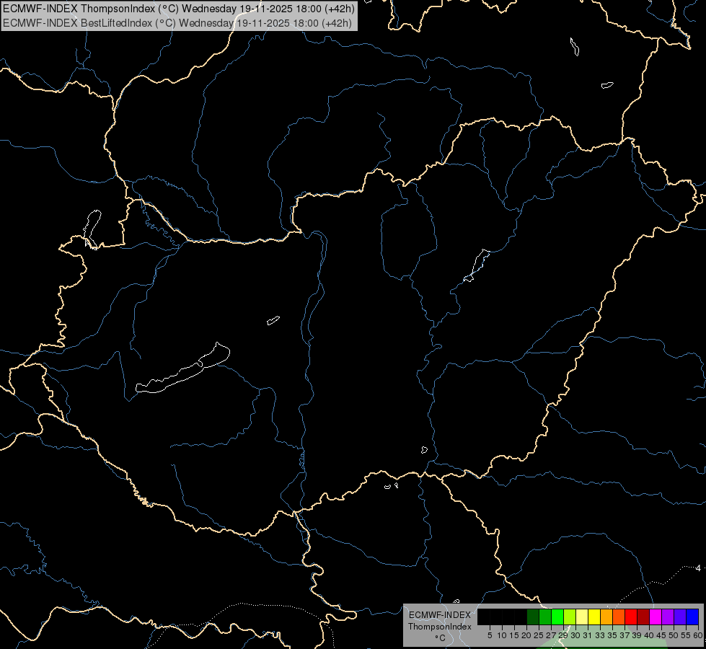Pick the lime 29–30 legend swatch
Screen dimensions: 706x649
[570, 617]
